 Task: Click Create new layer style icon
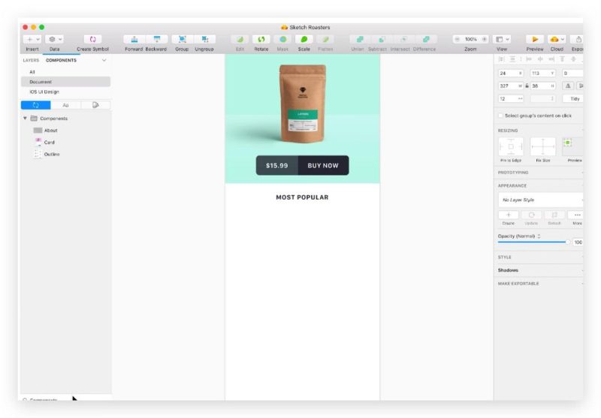[509, 215]
